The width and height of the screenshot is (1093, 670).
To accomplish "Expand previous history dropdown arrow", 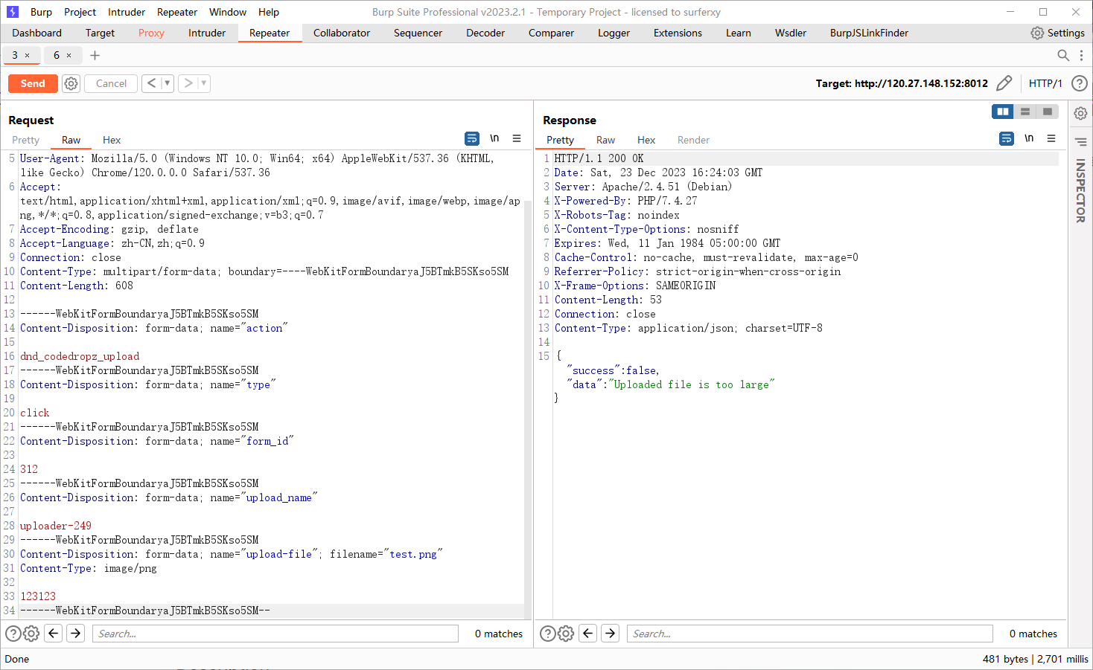I will 167,83.
